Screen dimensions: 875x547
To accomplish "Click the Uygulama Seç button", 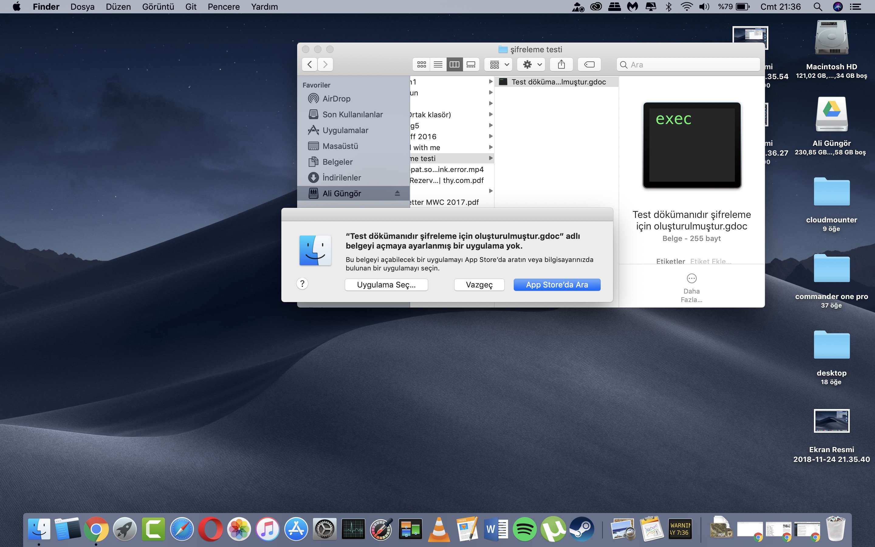I will pos(386,285).
